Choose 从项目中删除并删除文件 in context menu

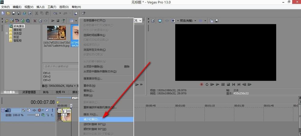pos(106,71)
